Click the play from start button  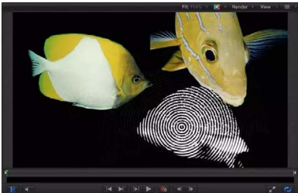coord(136,189)
